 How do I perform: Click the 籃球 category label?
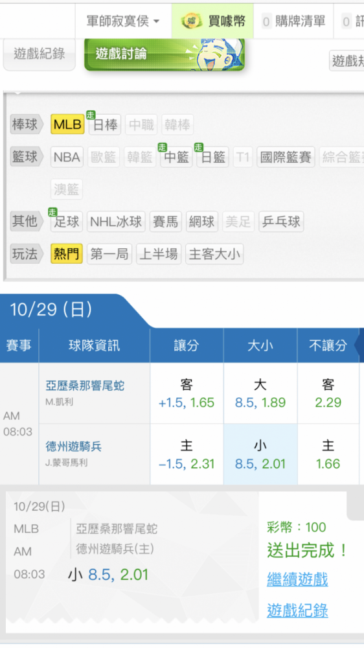(x=27, y=157)
